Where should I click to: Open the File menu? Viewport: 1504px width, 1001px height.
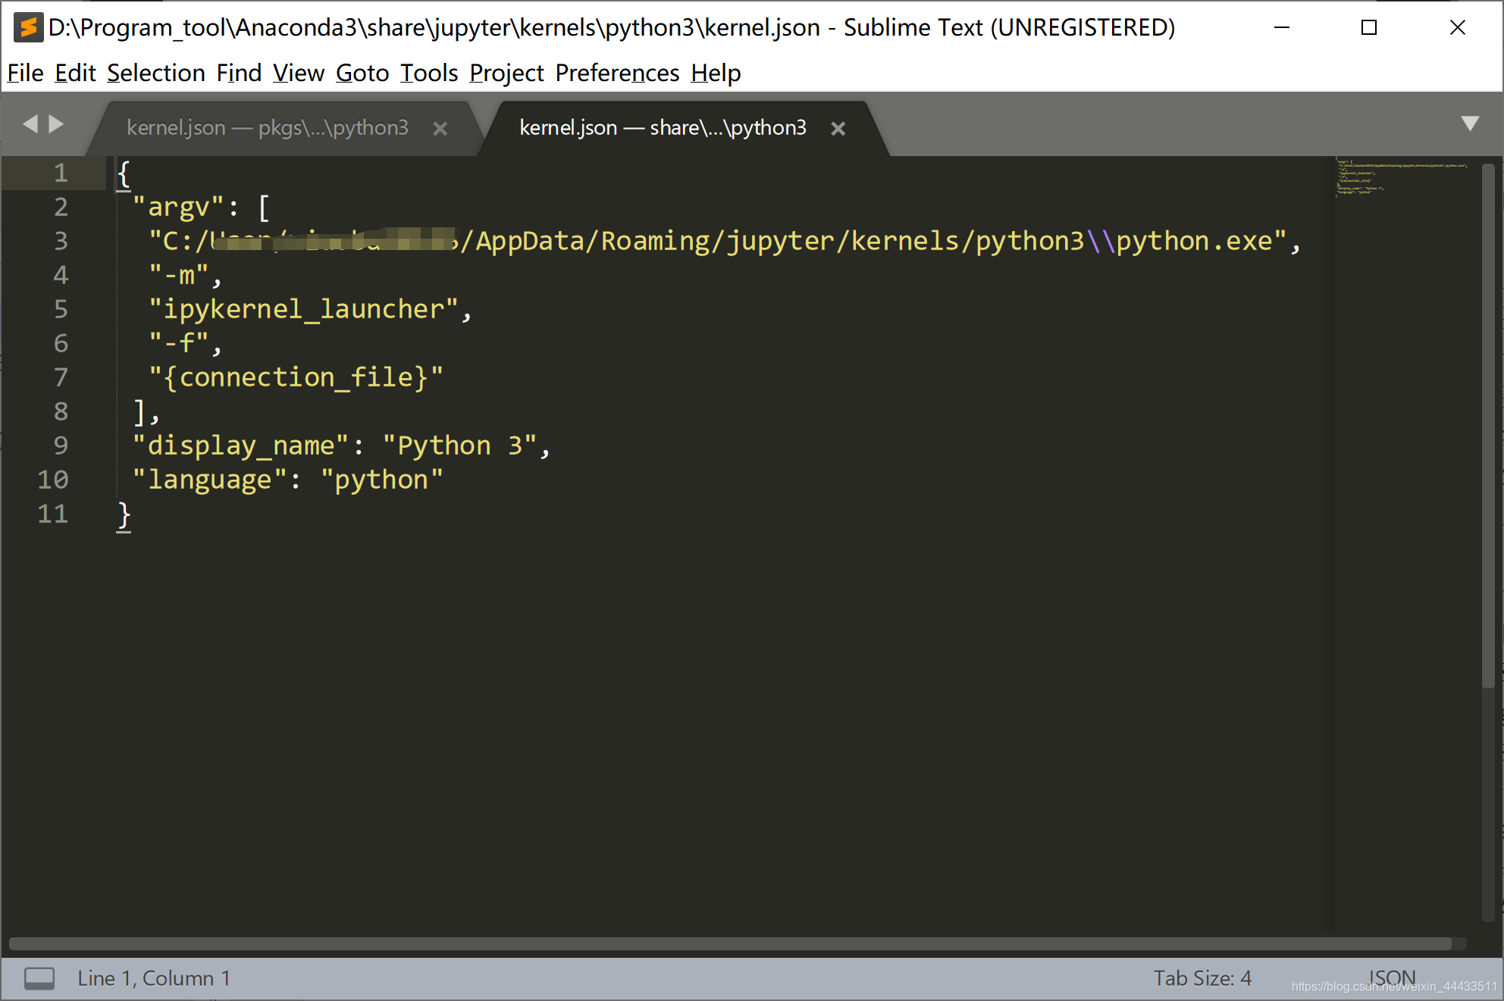[25, 73]
